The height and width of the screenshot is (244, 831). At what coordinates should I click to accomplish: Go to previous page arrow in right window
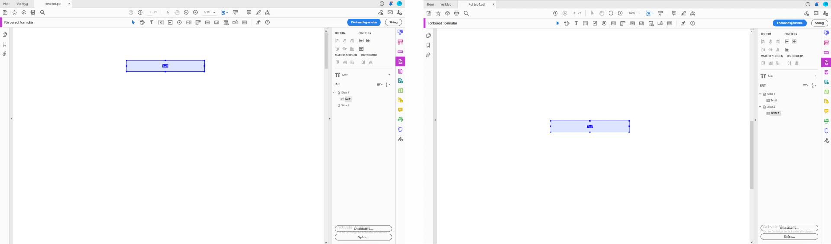(x=555, y=13)
